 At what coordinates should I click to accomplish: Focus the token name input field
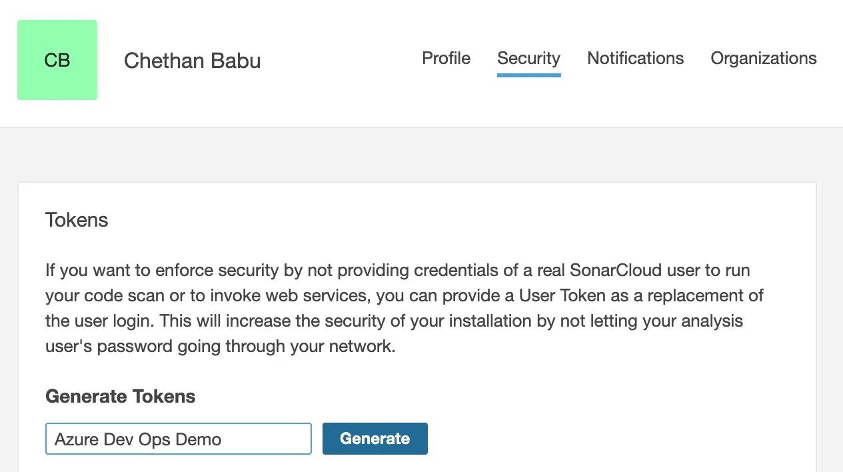178,439
